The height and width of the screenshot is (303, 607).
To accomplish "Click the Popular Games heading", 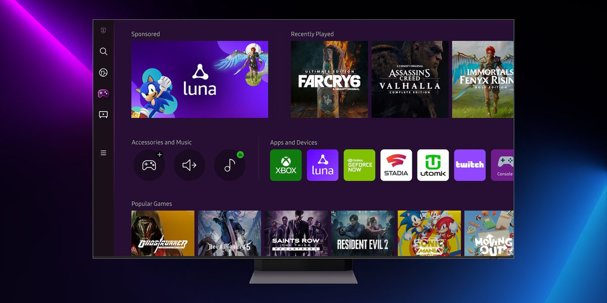I will [x=152, y=204].
